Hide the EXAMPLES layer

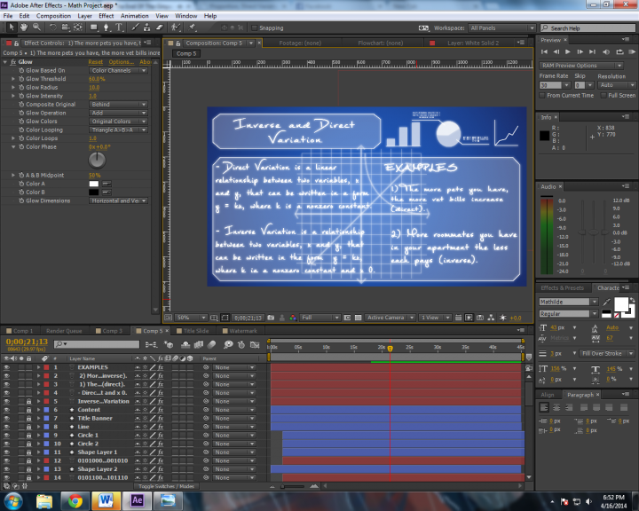[6, 367]
